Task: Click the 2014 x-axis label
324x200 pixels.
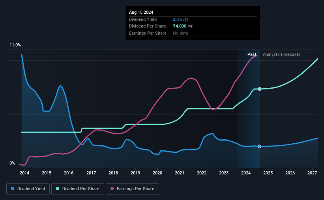Action: point(24,173)
